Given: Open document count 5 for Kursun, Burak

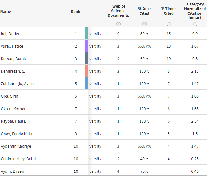Looking at the screenshot, I should [118, 59].
